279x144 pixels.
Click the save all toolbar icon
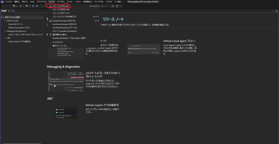coord(37,6)
